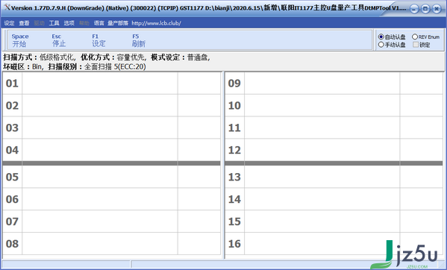Click the toolbar grip handle beside 开始

(5, 40)
